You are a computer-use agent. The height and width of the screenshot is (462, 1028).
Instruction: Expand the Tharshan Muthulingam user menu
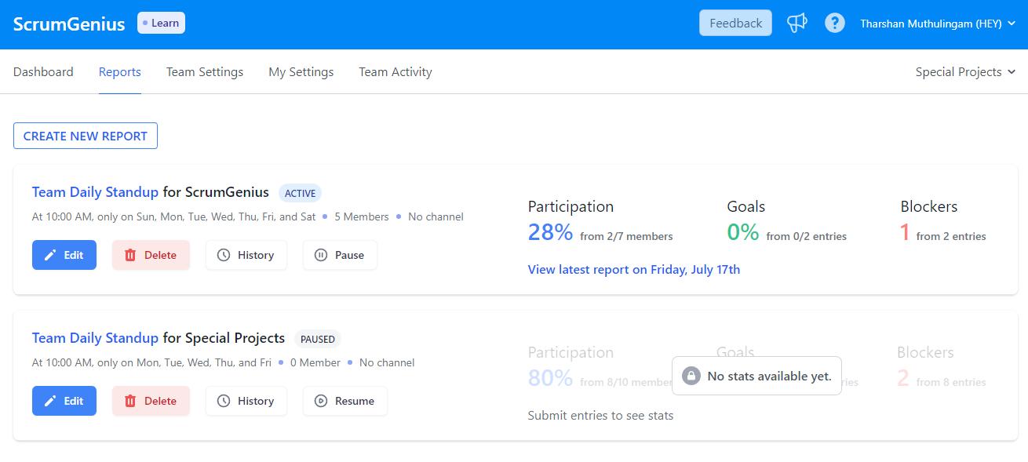click(x=938, y=24)
